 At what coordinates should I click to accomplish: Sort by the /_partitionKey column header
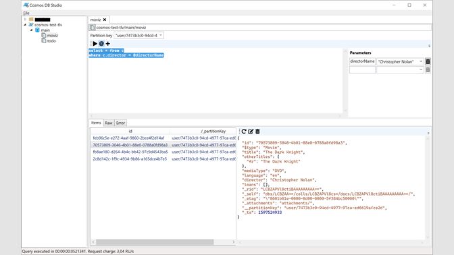pyautogui.click(x=213, y=132)
